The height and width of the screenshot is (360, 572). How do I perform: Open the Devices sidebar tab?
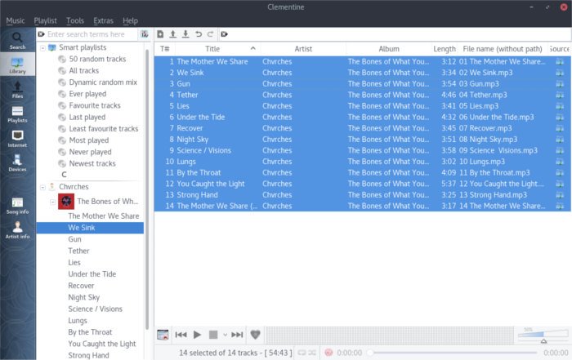pos(17,163)
